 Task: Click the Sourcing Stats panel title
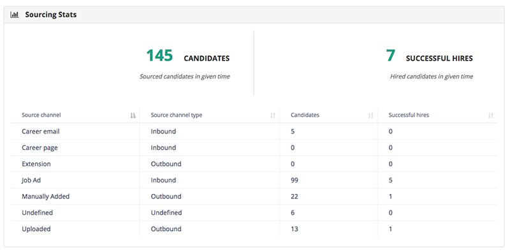(51, 15)
